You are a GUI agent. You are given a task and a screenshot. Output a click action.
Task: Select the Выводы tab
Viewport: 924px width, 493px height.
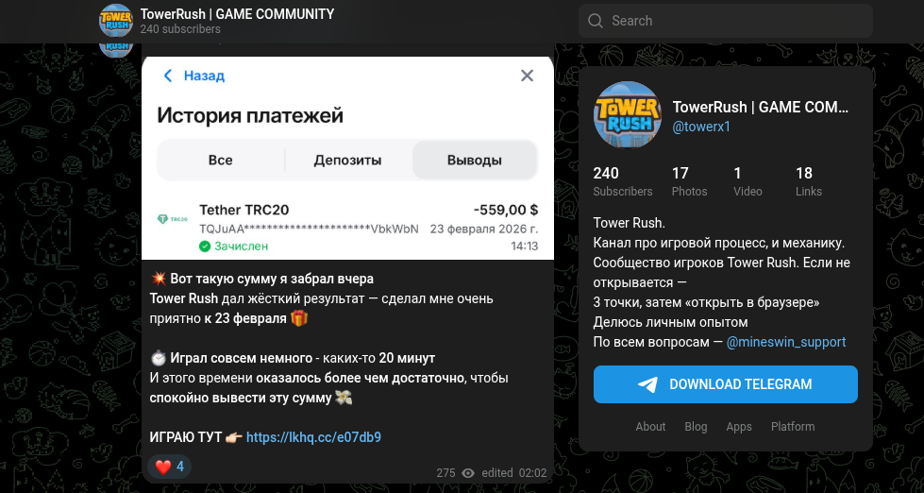(x=475, y=160)
